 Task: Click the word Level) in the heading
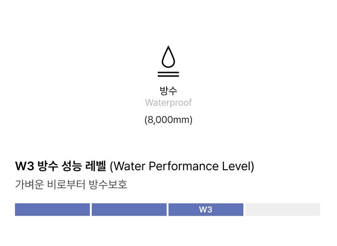click(239, 166)
